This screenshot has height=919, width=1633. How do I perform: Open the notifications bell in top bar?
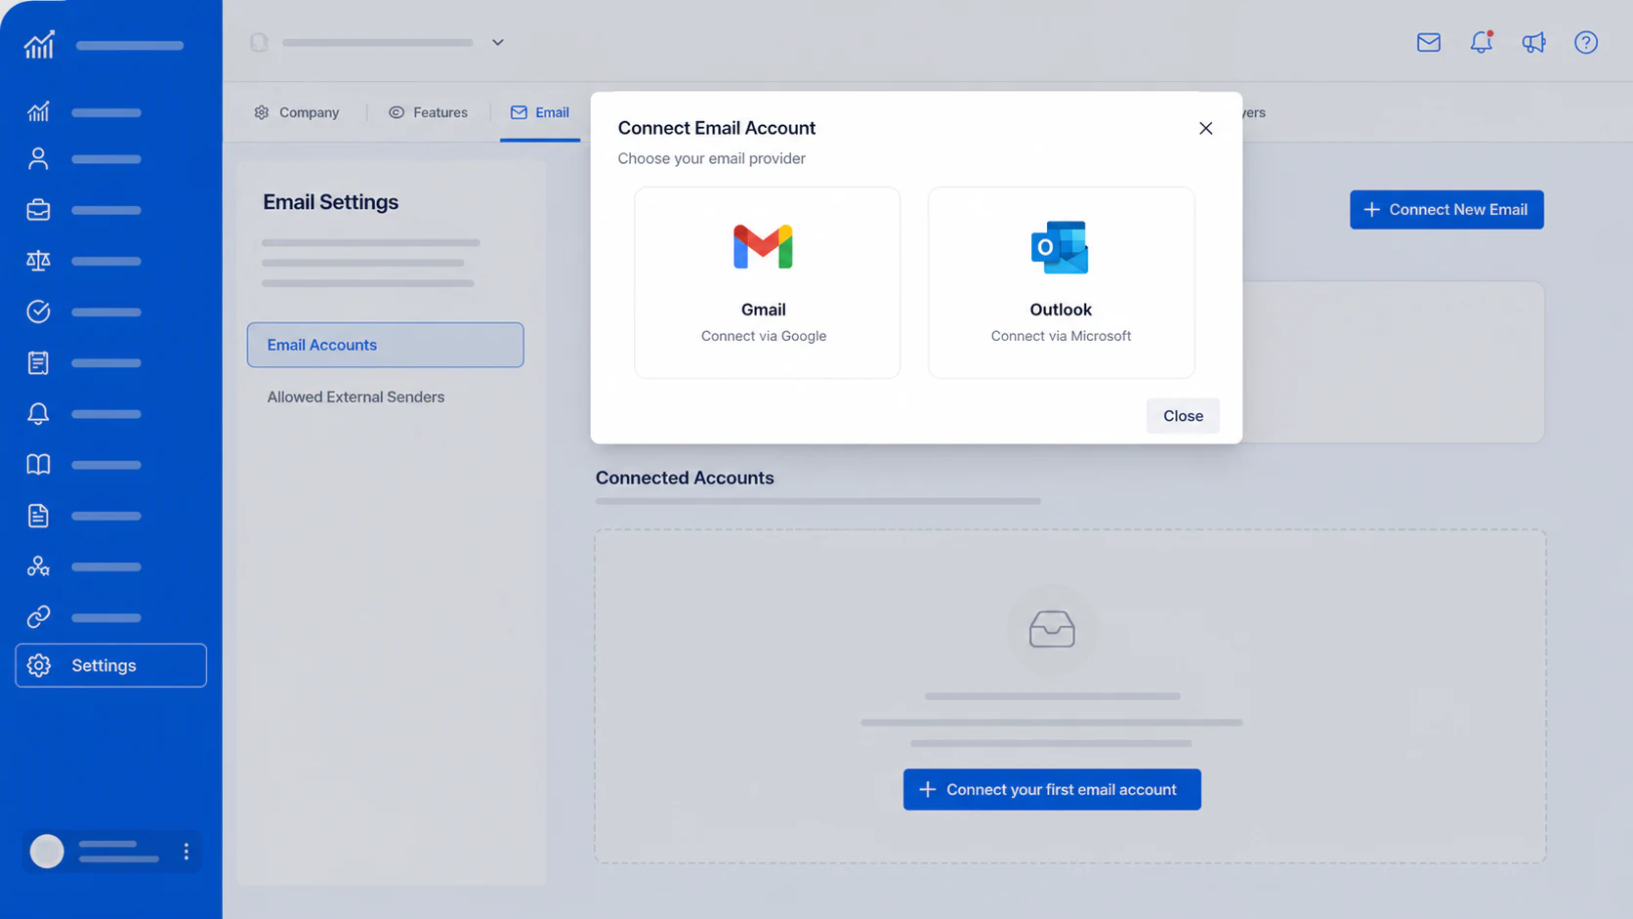[x=1482, y=42]
